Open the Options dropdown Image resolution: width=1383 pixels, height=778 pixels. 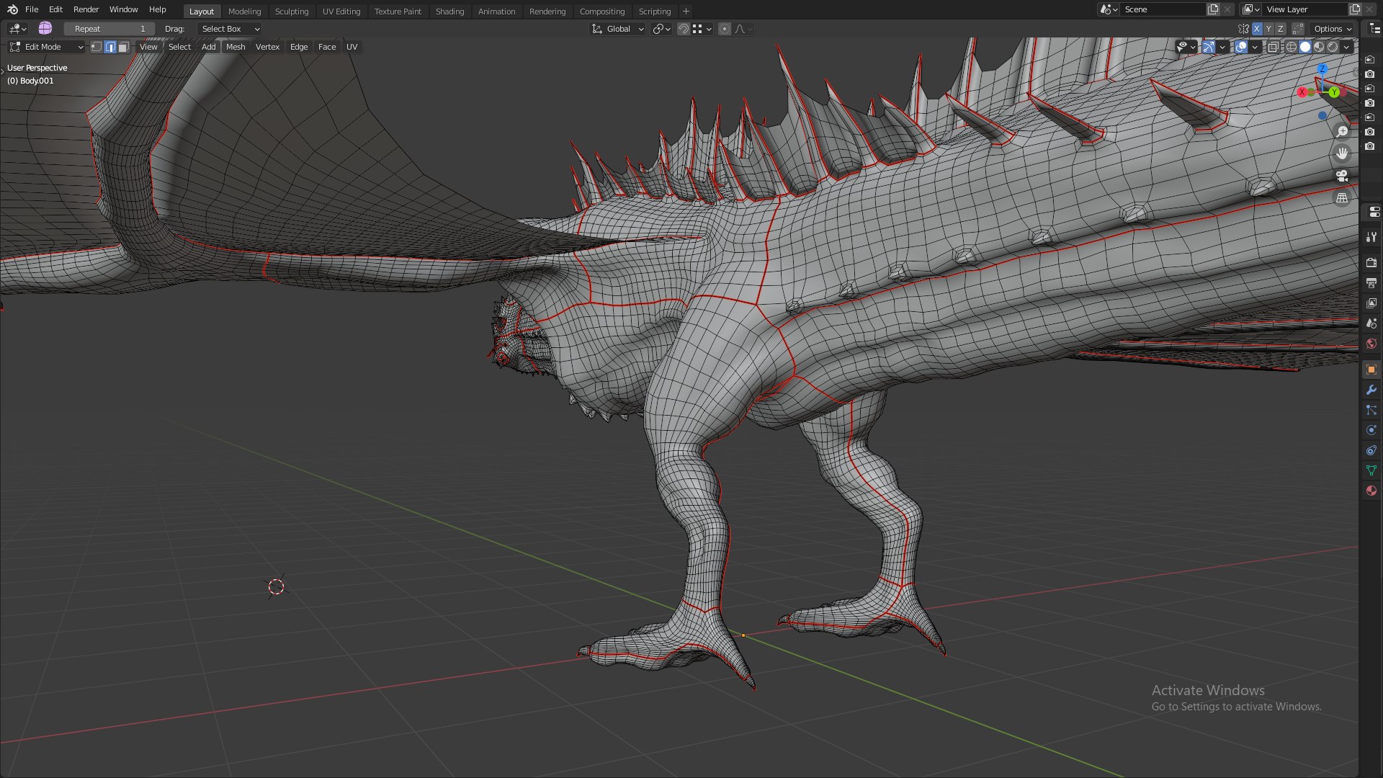[1332, 29]
